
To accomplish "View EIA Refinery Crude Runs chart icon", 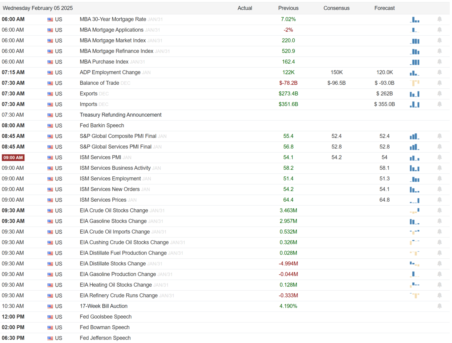I will [414, 296].
